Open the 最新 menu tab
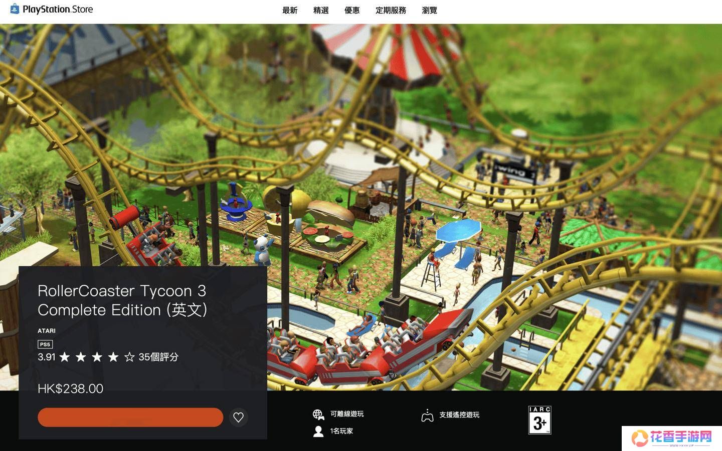 coord(290,11)
